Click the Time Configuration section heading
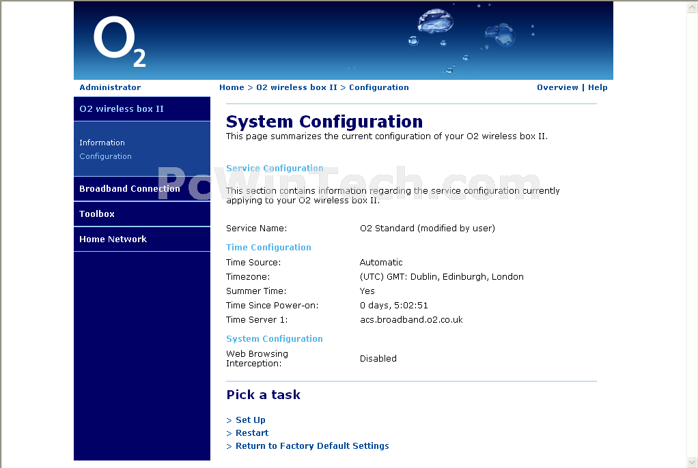Screen dimensions: 698x468 pos(268,248)
